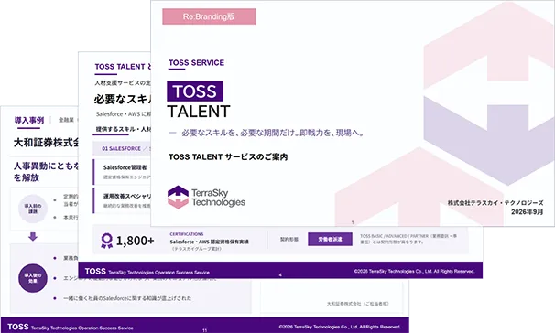Click the certification ribbon badge icon

pos(106,241)
